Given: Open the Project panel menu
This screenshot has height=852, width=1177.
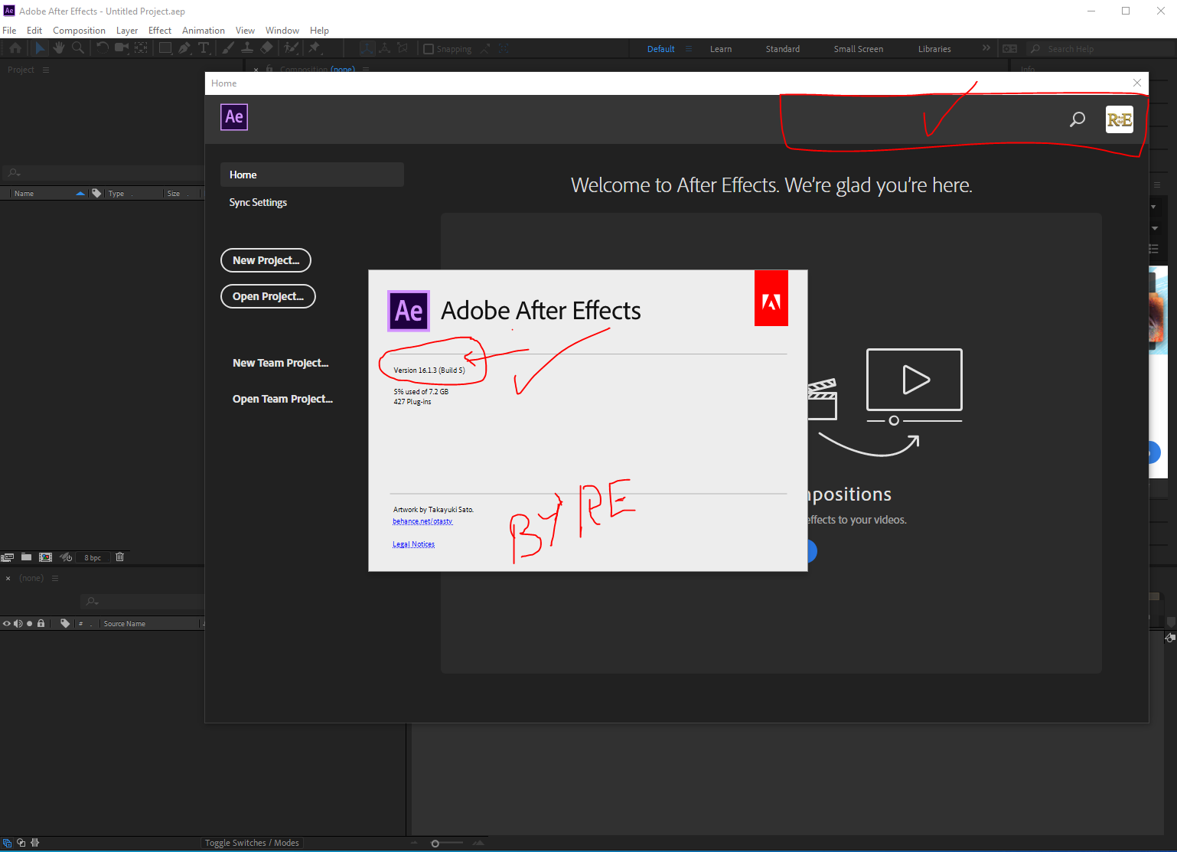Looking at the screenshot, I should coord(46,70).
